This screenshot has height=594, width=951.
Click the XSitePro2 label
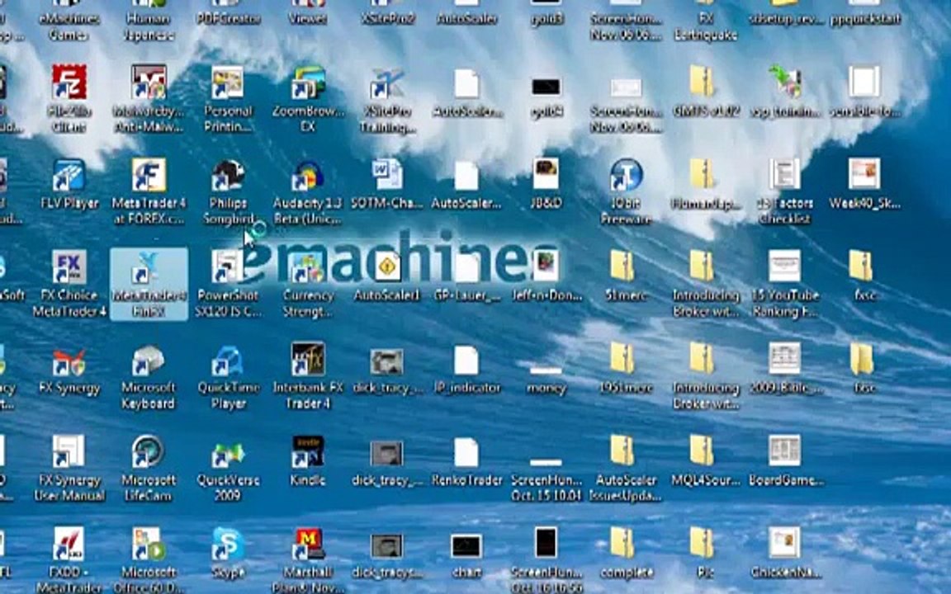click(x=387, y=19)
